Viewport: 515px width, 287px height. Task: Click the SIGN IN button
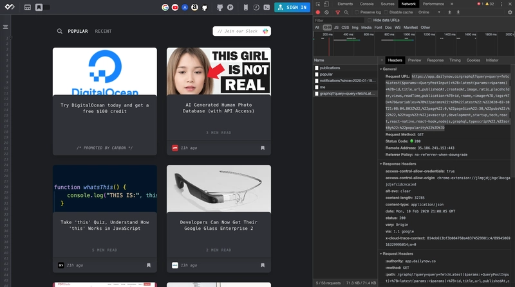coord(292,7)
